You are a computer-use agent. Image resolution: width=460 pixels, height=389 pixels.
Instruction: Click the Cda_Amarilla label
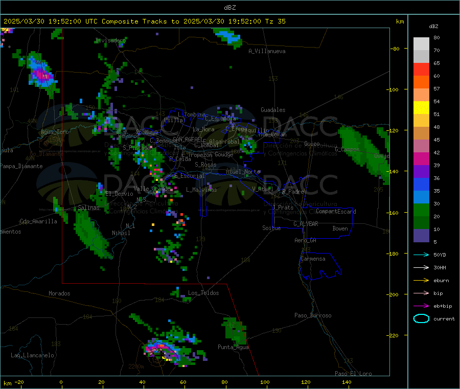[38, 221]
